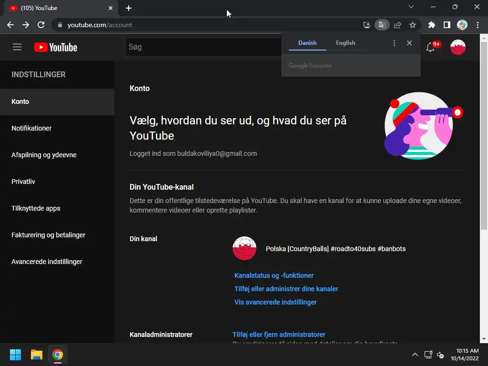The width and height of the screenshot is (488, 366).
Task: Open the network status tray icon
Action: click(x=428, y=355)
